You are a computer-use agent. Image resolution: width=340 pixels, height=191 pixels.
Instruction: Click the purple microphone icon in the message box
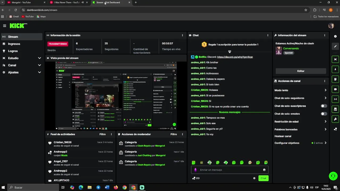[195, 170]
